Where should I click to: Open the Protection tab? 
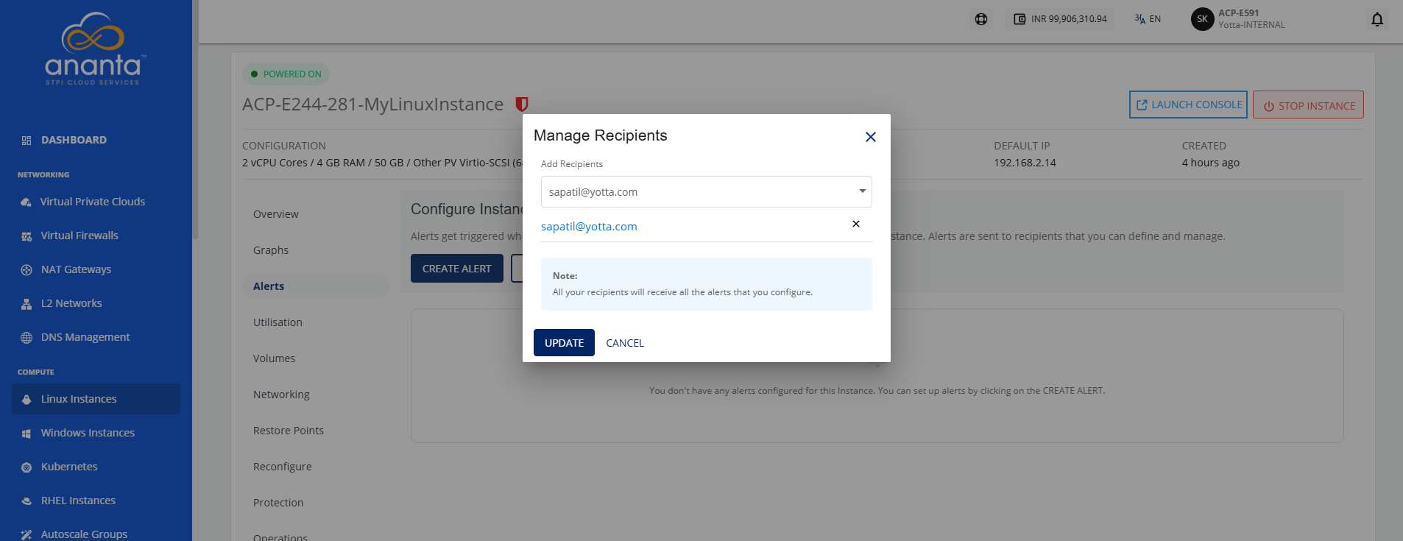(278, 503)
